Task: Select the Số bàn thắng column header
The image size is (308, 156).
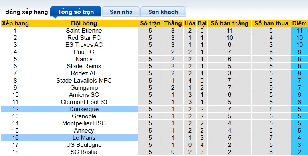Action: pos(230,23)
